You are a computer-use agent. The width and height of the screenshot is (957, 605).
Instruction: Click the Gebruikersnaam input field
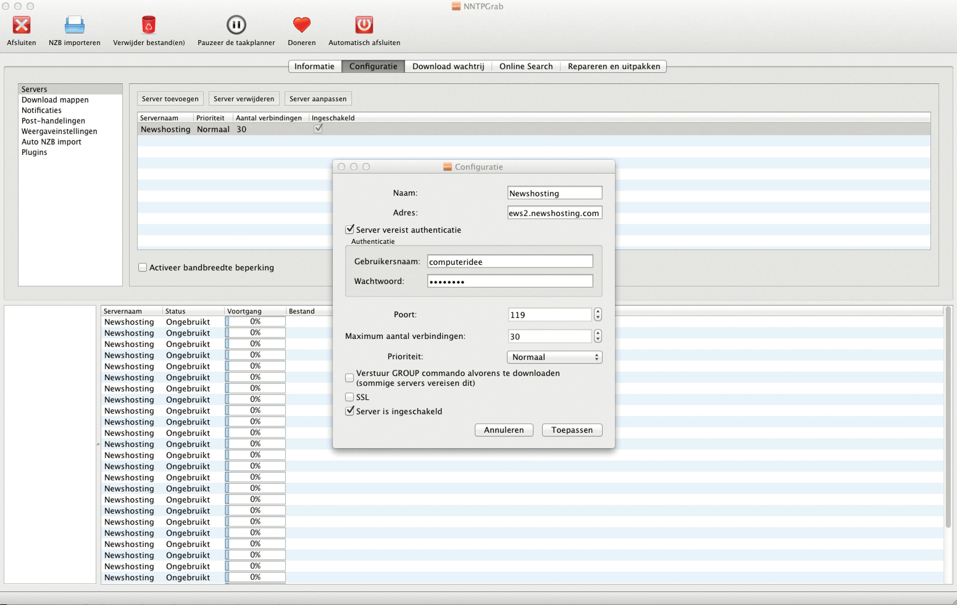point(510,261)
